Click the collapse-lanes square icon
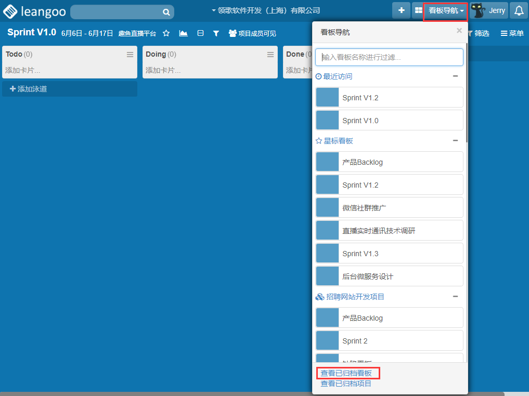The width and height of the screenshot is (529, 396). point(200,33)
